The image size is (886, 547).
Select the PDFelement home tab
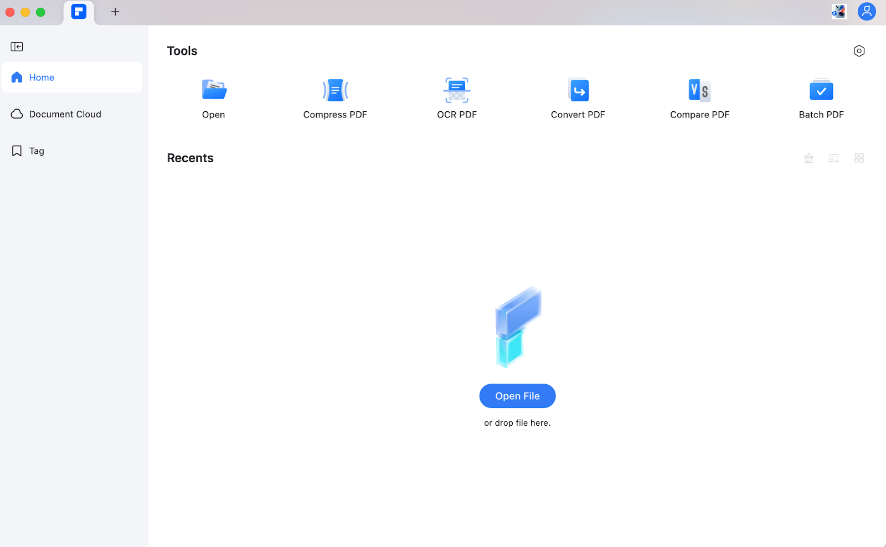point(79,12)
